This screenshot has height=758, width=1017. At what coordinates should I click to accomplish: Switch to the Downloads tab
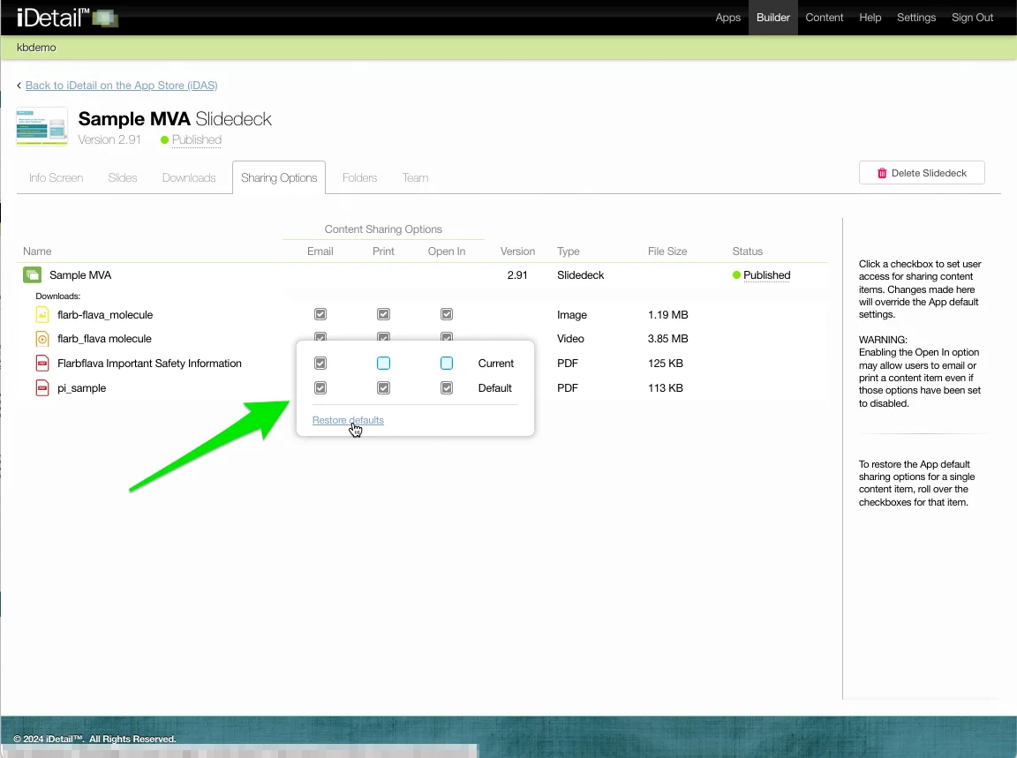click(189, 178)
